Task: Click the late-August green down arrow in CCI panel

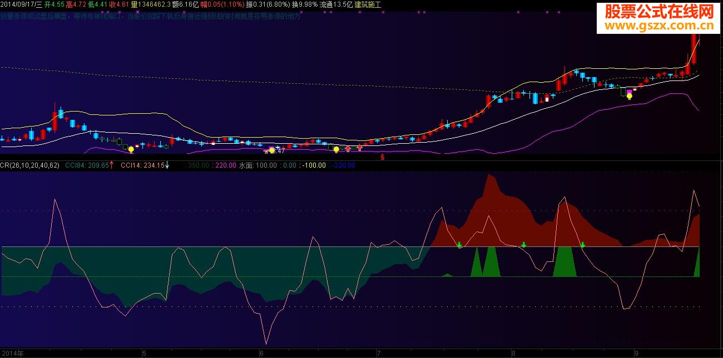Action: click(x=583, y=245)
